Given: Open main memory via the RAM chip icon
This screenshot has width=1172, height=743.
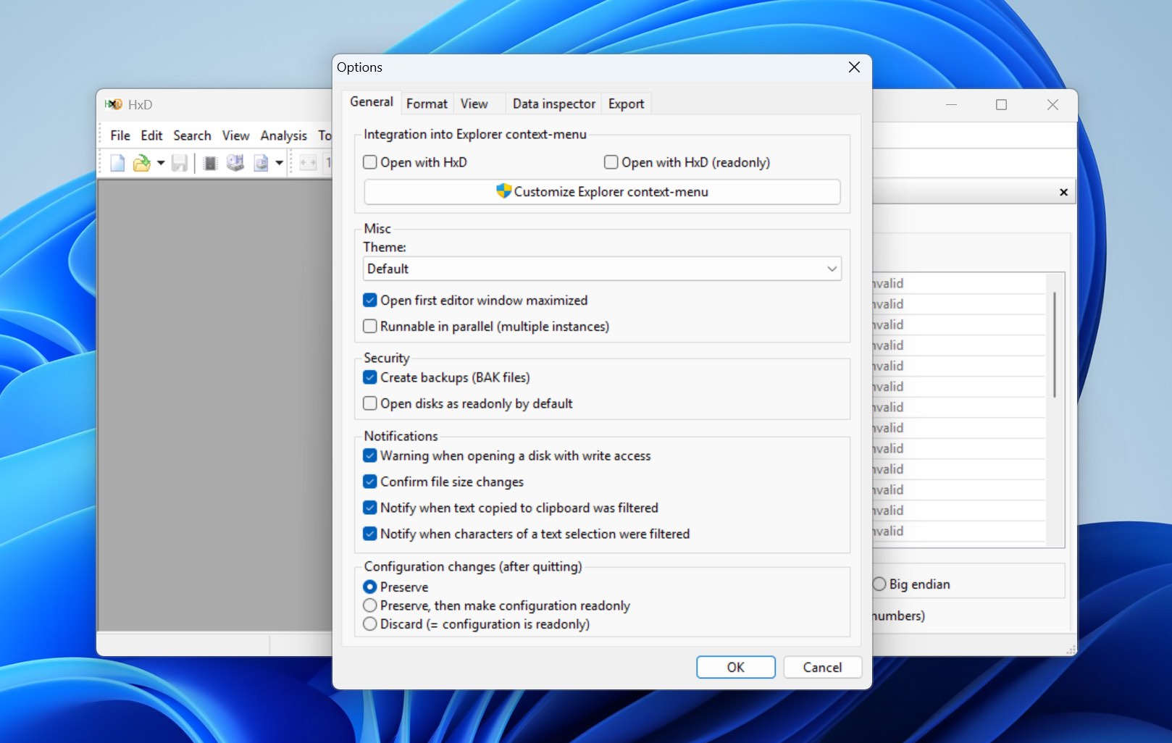Looking at the screenshot, I should click(210, 162).
